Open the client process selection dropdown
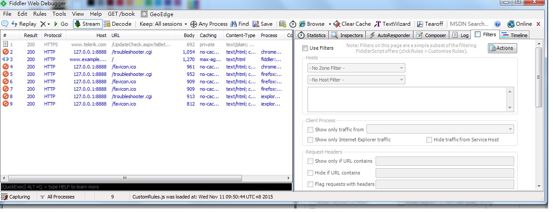This screenshot has width=553, height=212. click(x=440, y=129)
